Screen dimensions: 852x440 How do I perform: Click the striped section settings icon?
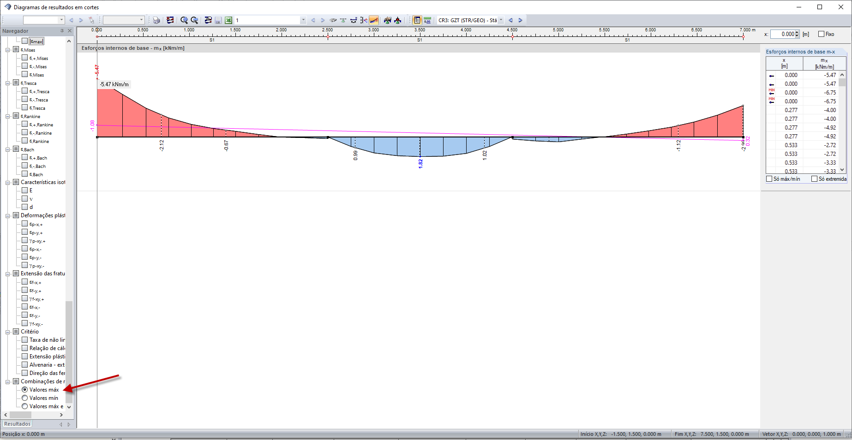(x=208, y=20)
